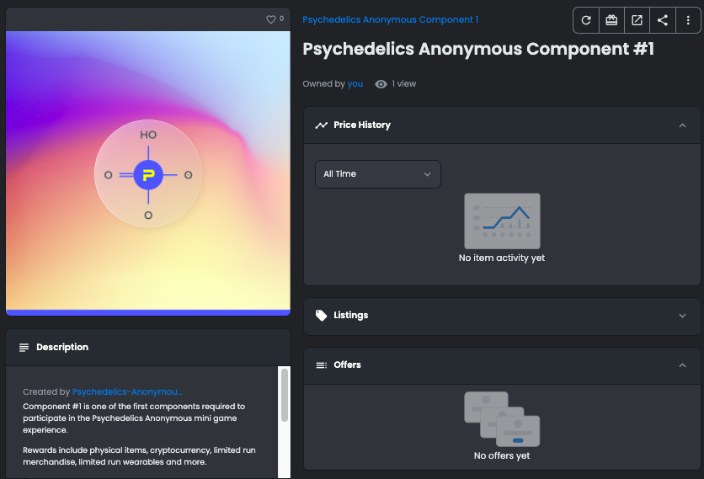Click the transfer gift icon
The image size is (704, 479).
[x=611, y=20]
